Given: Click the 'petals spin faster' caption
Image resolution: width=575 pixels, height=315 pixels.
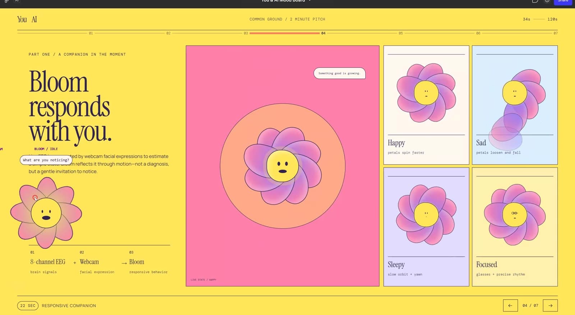Looking at the screenshot, I should pos(406,153).
